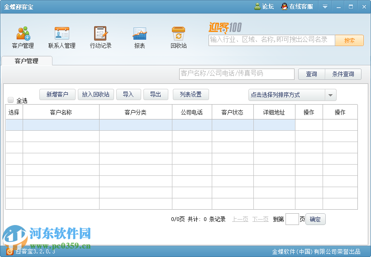This screenshot has height=257, width=371.
Task: Click the 详细地址 column header
Action: point(274,112)
